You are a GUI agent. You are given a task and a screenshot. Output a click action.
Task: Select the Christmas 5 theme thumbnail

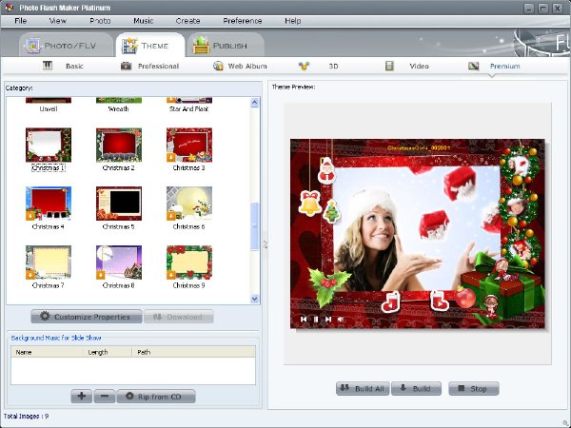pos(119,204)
